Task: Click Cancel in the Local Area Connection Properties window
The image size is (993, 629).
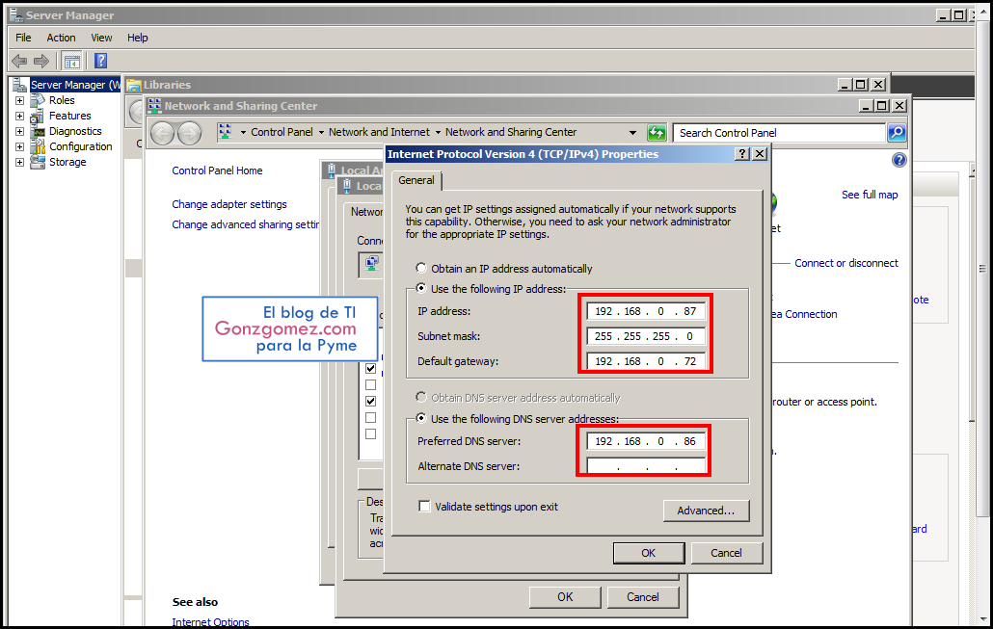Action: coord(643,596)
